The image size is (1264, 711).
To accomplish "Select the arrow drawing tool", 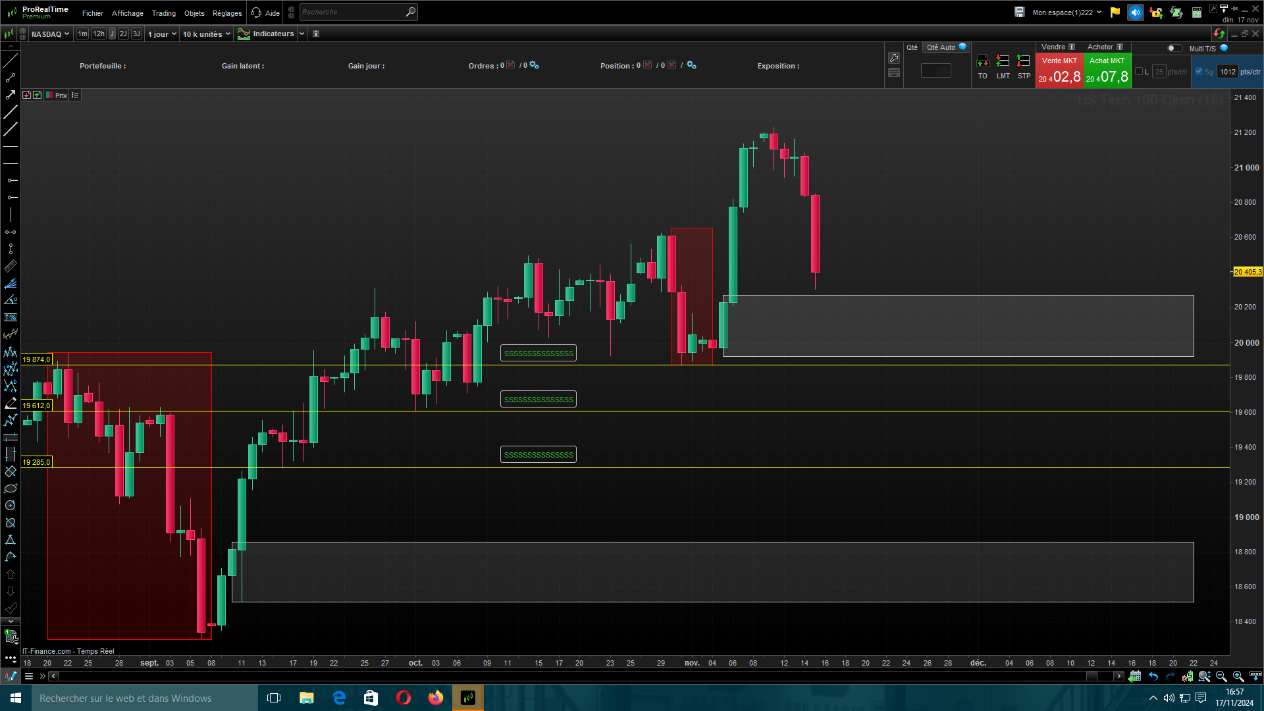I will click(11, 95).
